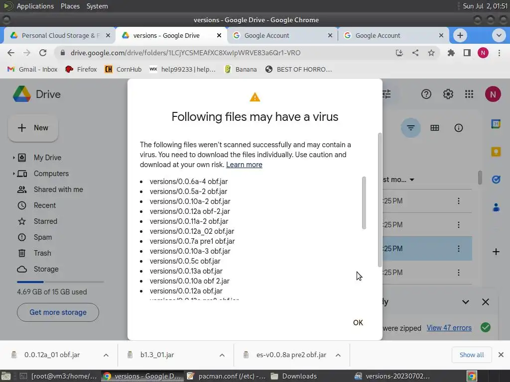Viewport: 510px width, 382px height.
Task: Open Firefox bookmark
Action: click(81, 70)
